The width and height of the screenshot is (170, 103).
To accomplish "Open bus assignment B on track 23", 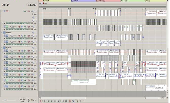I will [22, 27].
